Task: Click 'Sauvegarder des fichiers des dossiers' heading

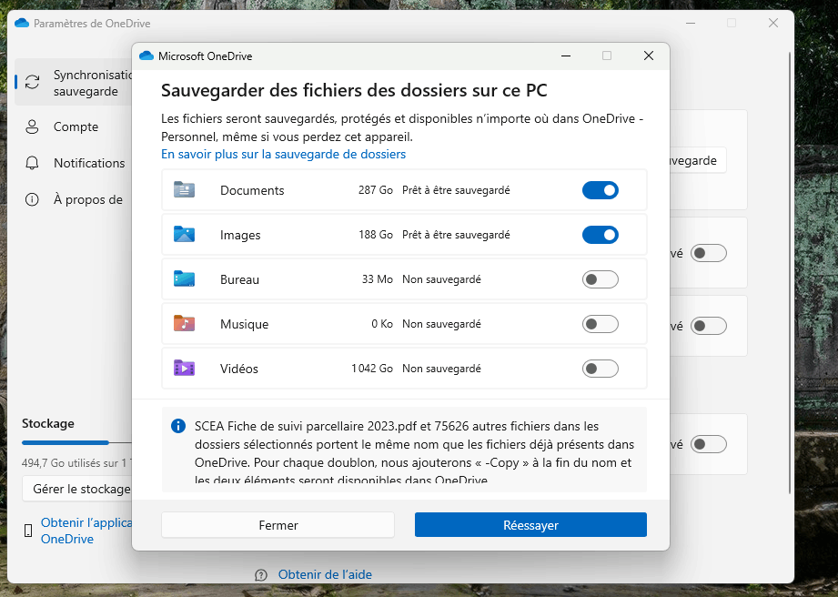Action: (x=354, y=90)
